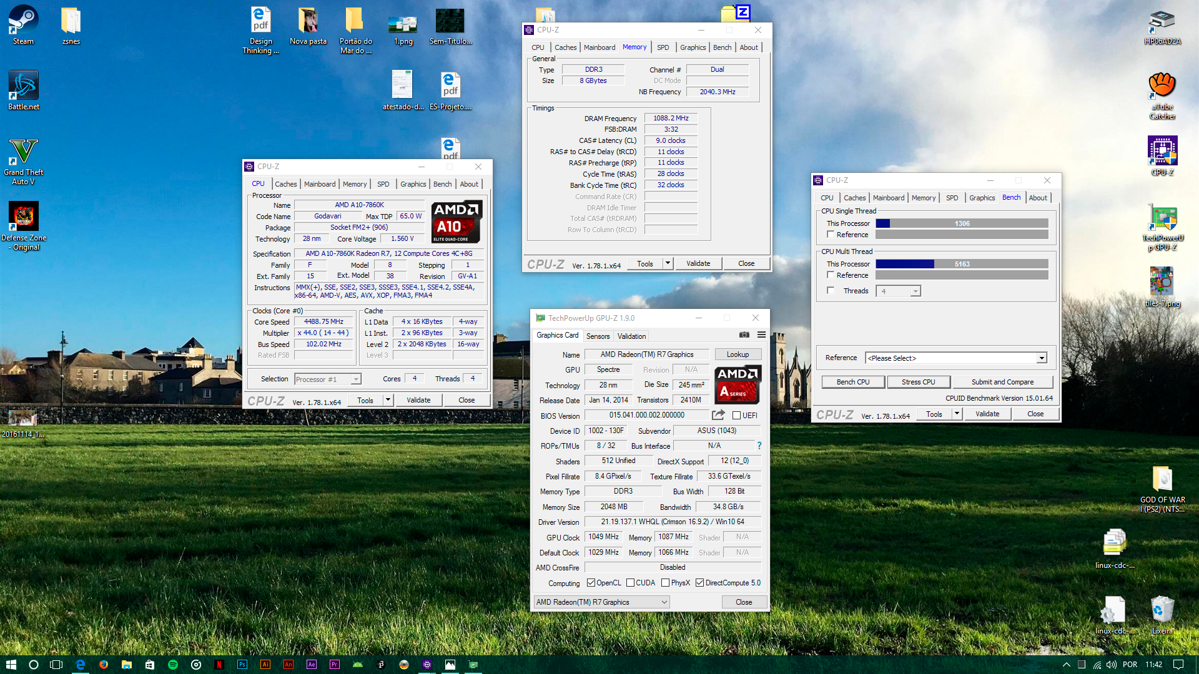Enable Multi Thread Reference checkbox

click(x=831, y=275)
